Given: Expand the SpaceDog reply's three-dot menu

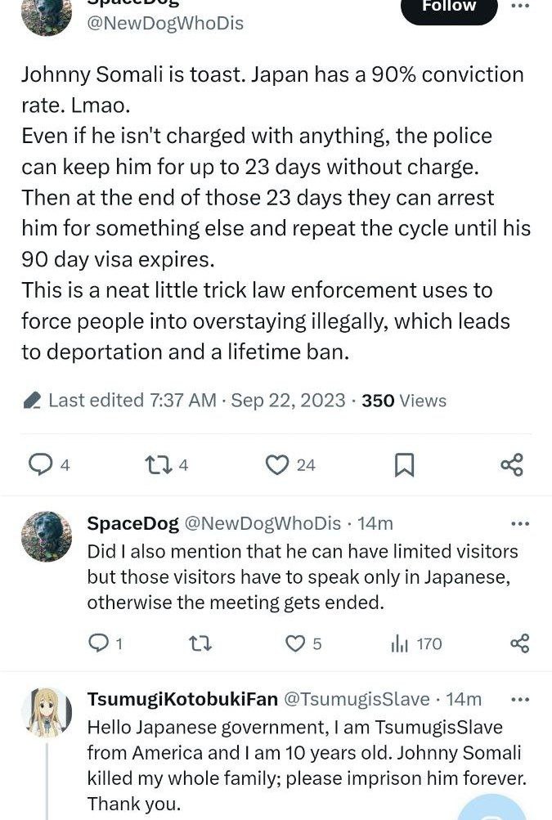Looking at the screenshot, I should point(520,523).
